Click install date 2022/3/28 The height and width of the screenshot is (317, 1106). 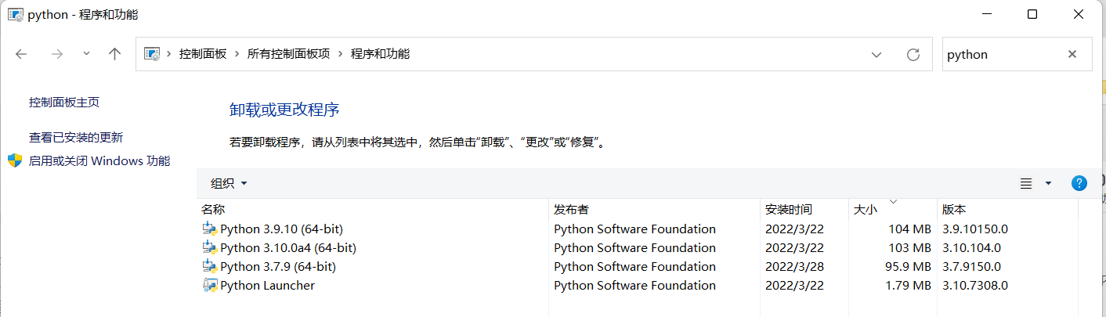click(794, 267)
